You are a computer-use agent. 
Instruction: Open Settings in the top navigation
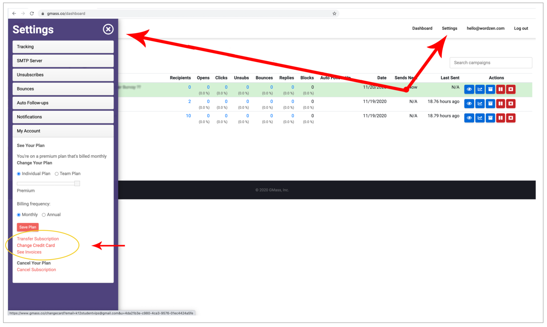point(449,28)
